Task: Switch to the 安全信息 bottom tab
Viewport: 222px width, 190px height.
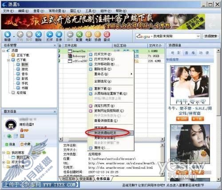Action: (x=86, y=179)
